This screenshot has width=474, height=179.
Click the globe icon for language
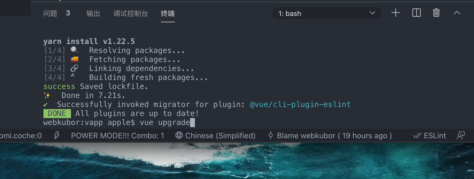[x=179, y=135]
